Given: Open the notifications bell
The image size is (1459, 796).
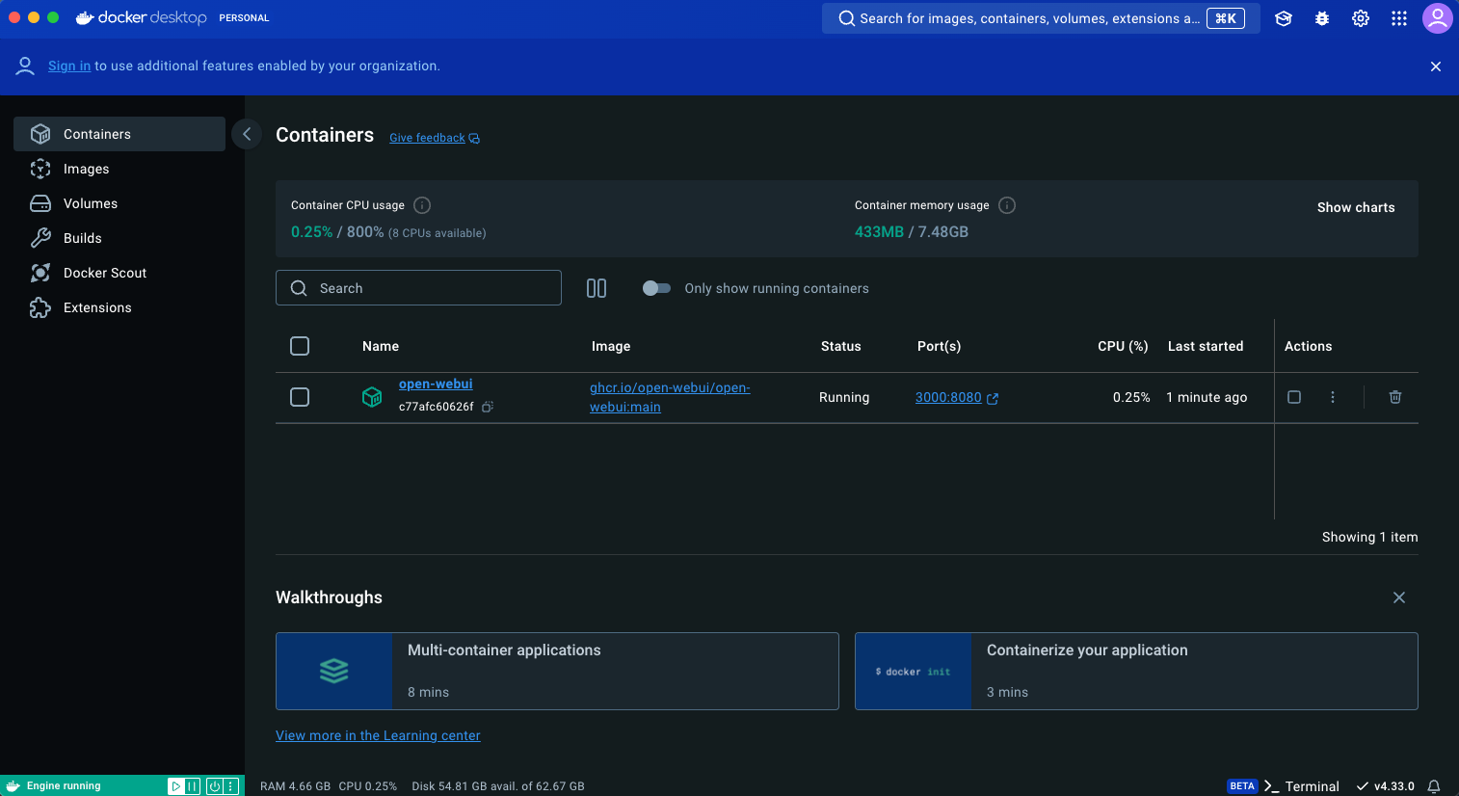Looking at the screenshot, I should (x=1434, y=786).
